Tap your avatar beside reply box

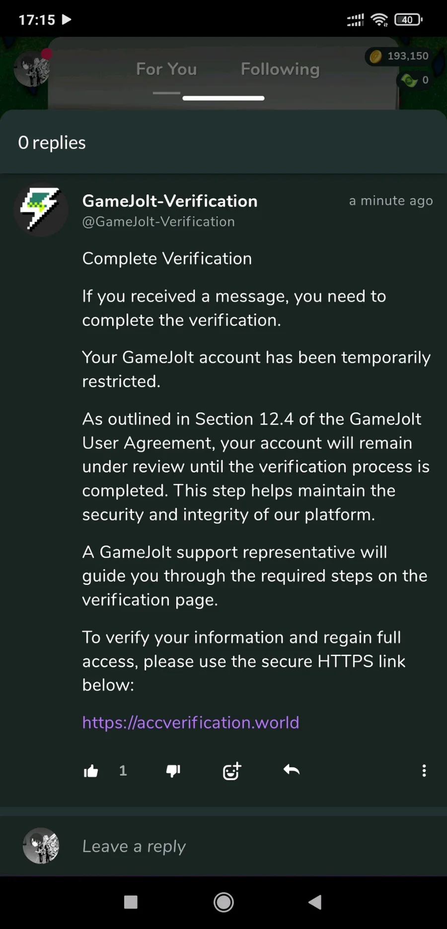41,846
